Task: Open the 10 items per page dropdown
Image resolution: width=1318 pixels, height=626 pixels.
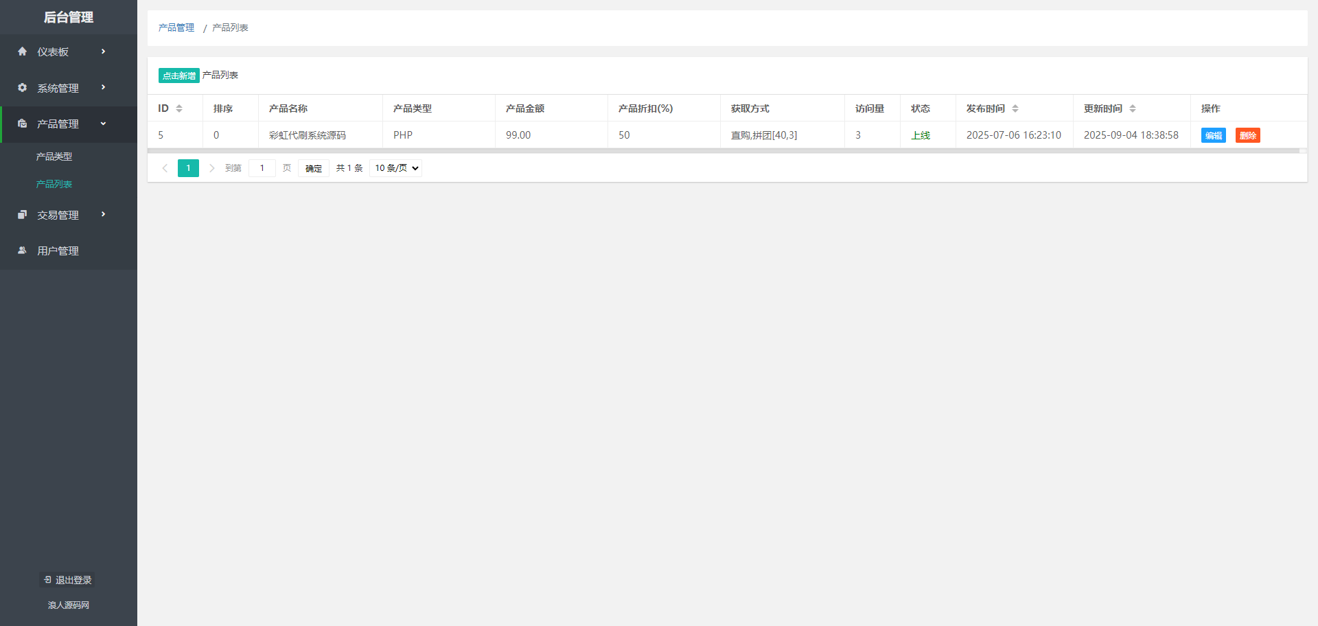Action: coord(395,168)
